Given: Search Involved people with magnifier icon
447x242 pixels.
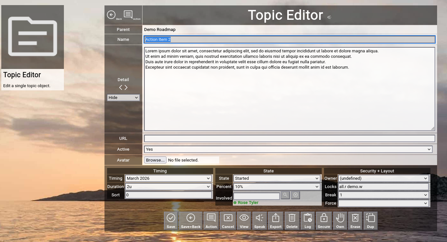Looking at the screenshot, I should [285, 195].
